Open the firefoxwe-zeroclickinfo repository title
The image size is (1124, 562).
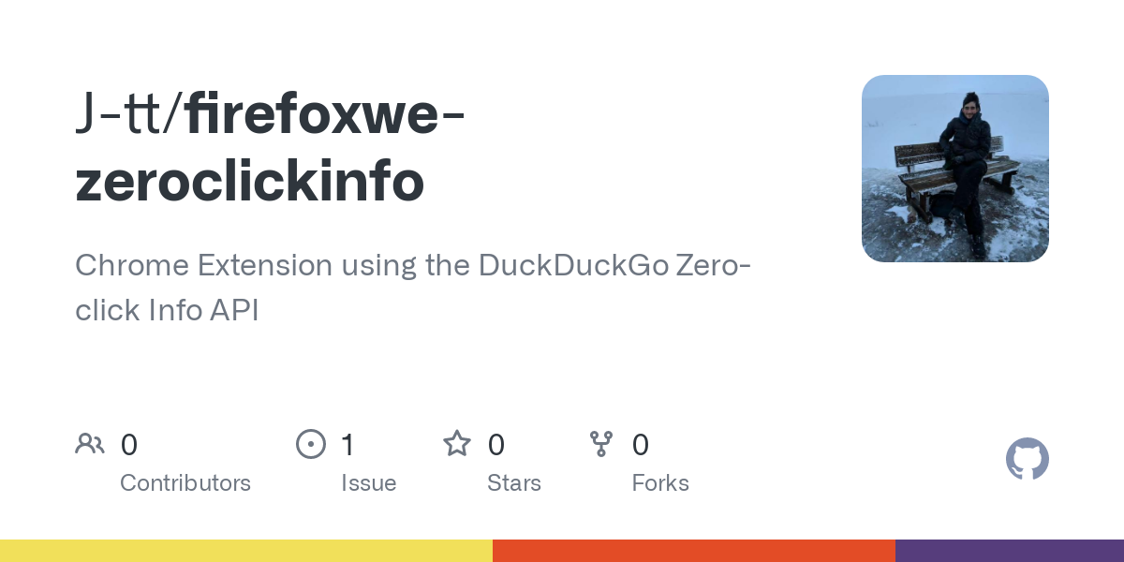(x=271, y=148)
